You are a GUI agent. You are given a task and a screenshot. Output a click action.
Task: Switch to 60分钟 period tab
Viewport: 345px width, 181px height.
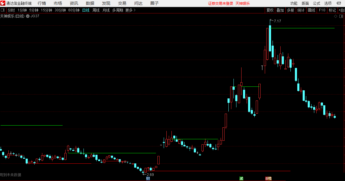(x=74, y=10)
